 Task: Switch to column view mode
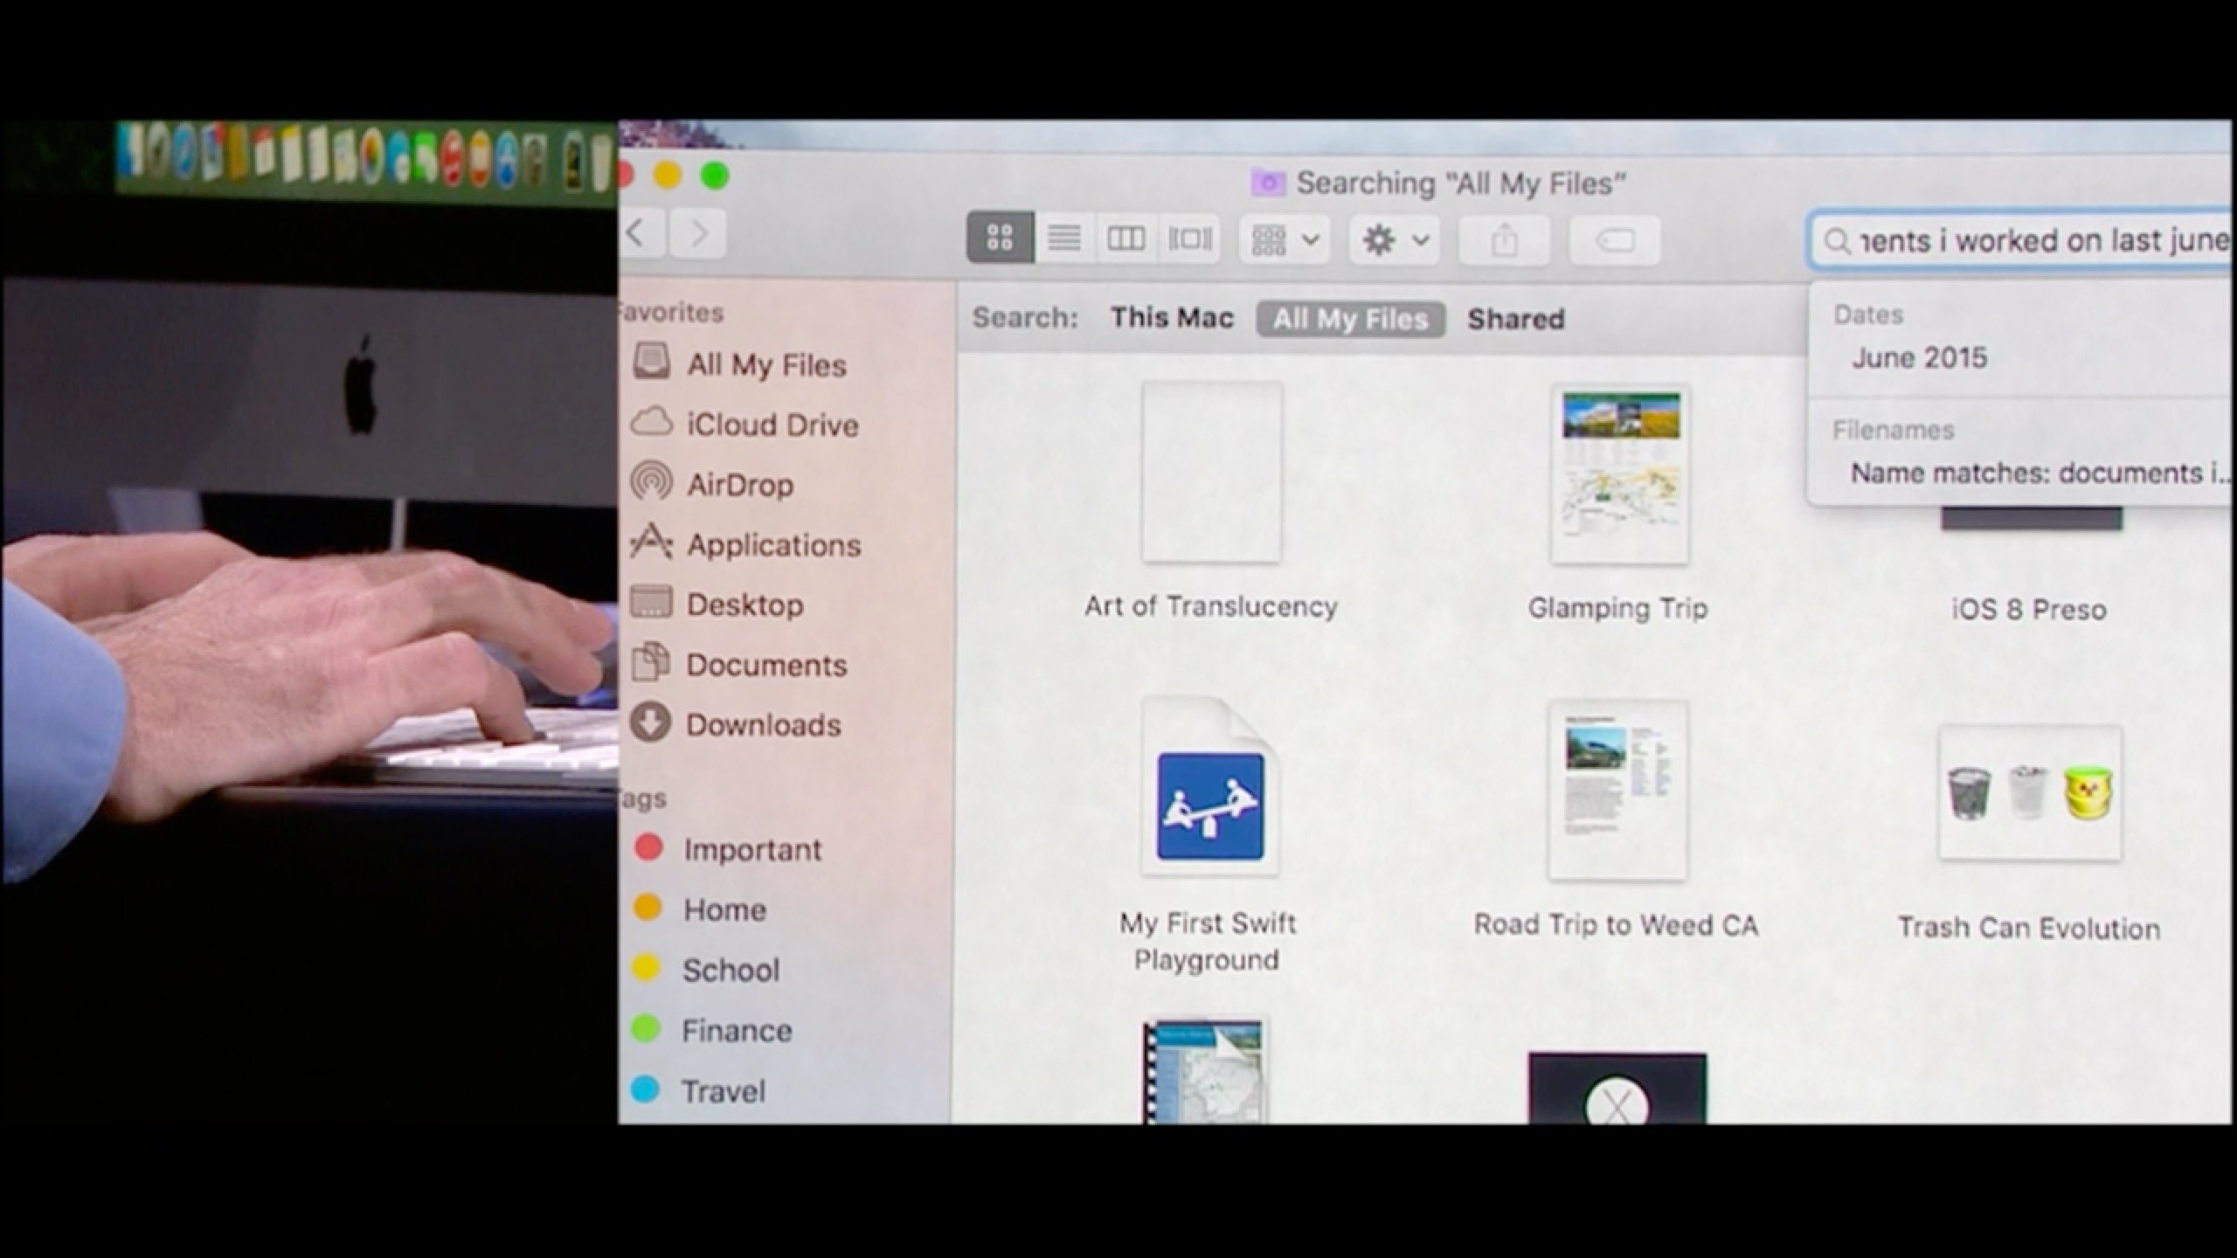coord(1125,237)
